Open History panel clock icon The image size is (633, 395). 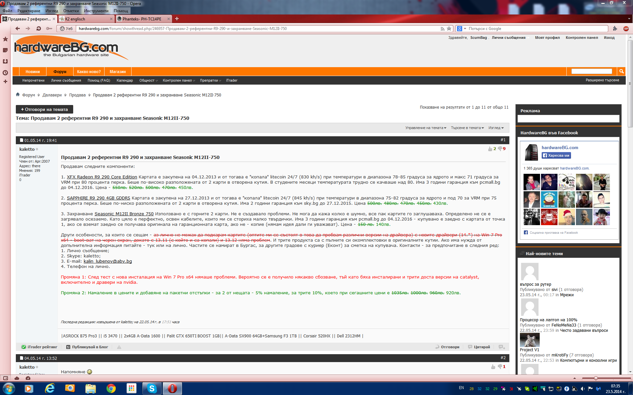(x=5, y=73)
